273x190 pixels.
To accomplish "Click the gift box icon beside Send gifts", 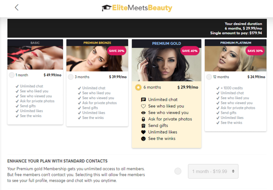I will point(143,126).
